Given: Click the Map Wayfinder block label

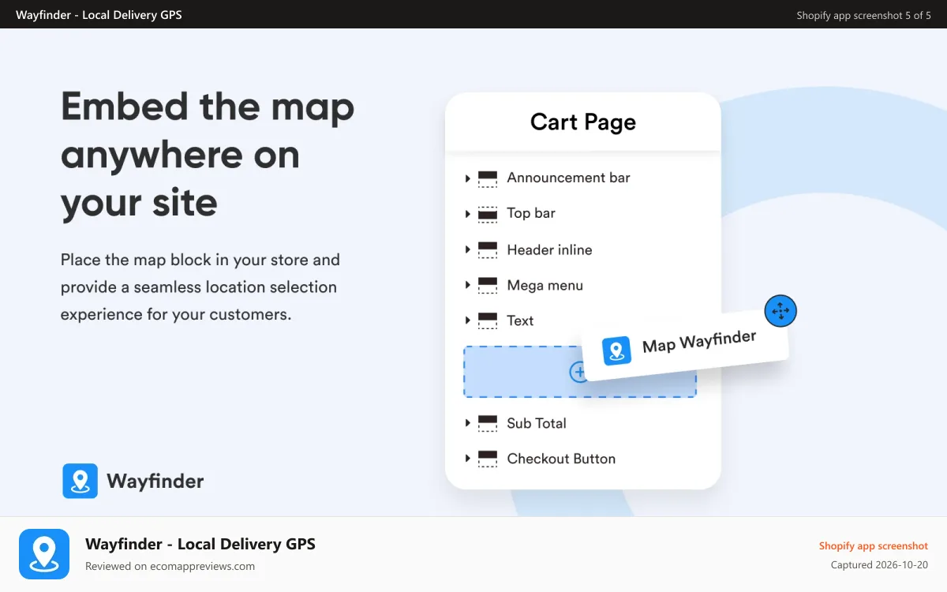Looking at the screenshot, I should [699, 342].
